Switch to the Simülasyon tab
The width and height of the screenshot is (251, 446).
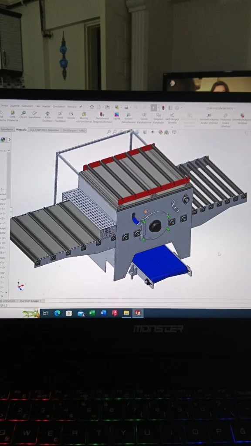click(x=69, y=130)
